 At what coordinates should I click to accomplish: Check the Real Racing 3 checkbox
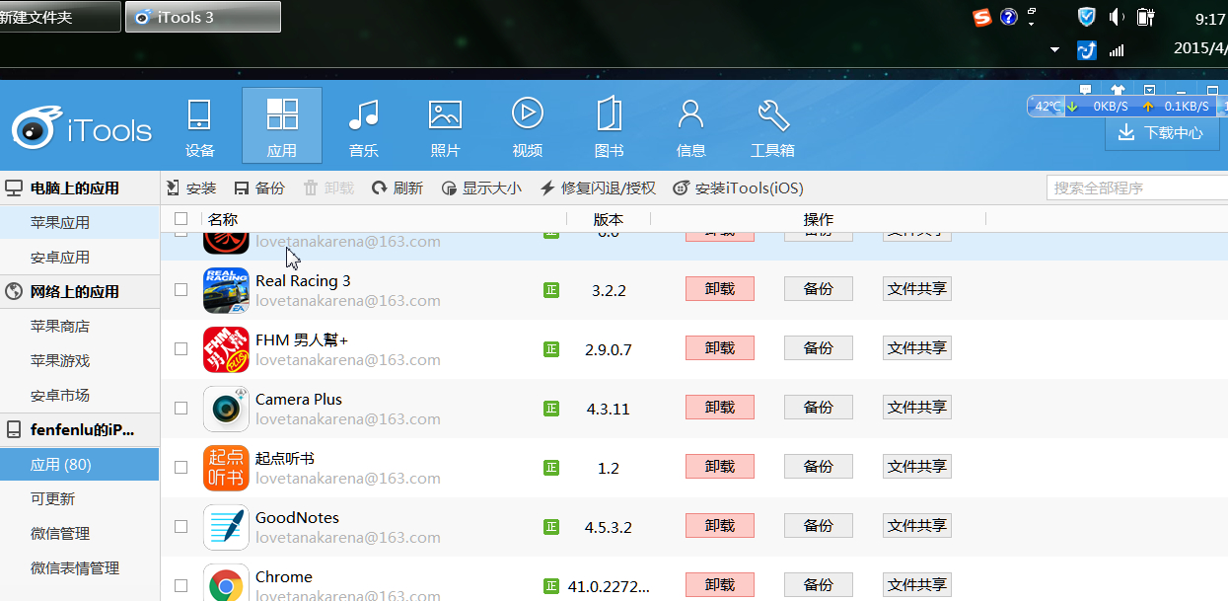click(181, 289)
